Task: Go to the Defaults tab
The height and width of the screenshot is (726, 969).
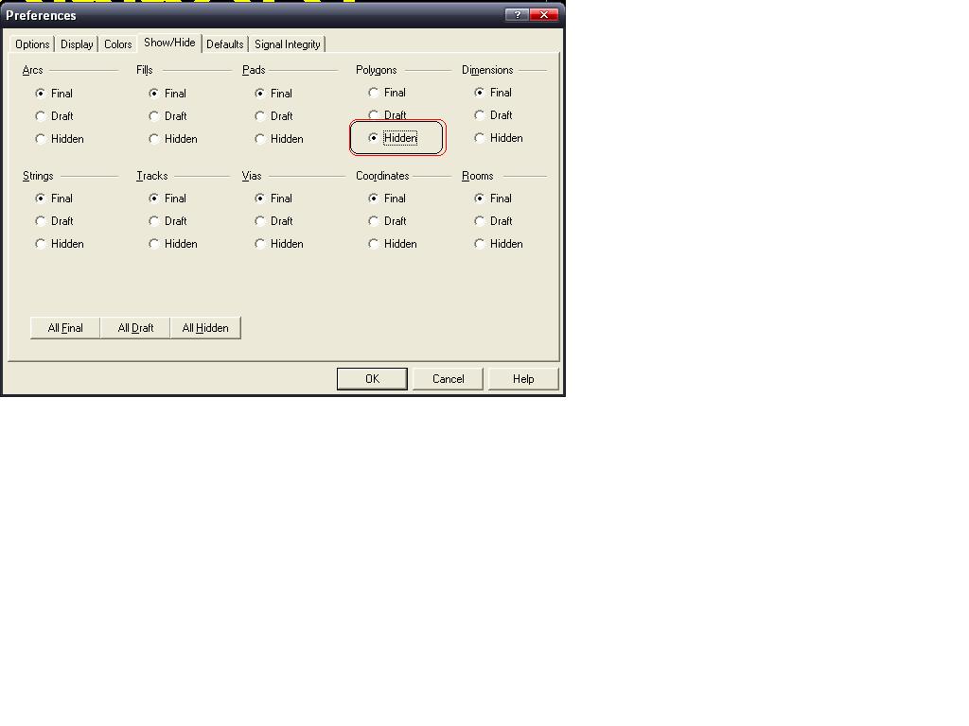Action: tap(225, 44)
